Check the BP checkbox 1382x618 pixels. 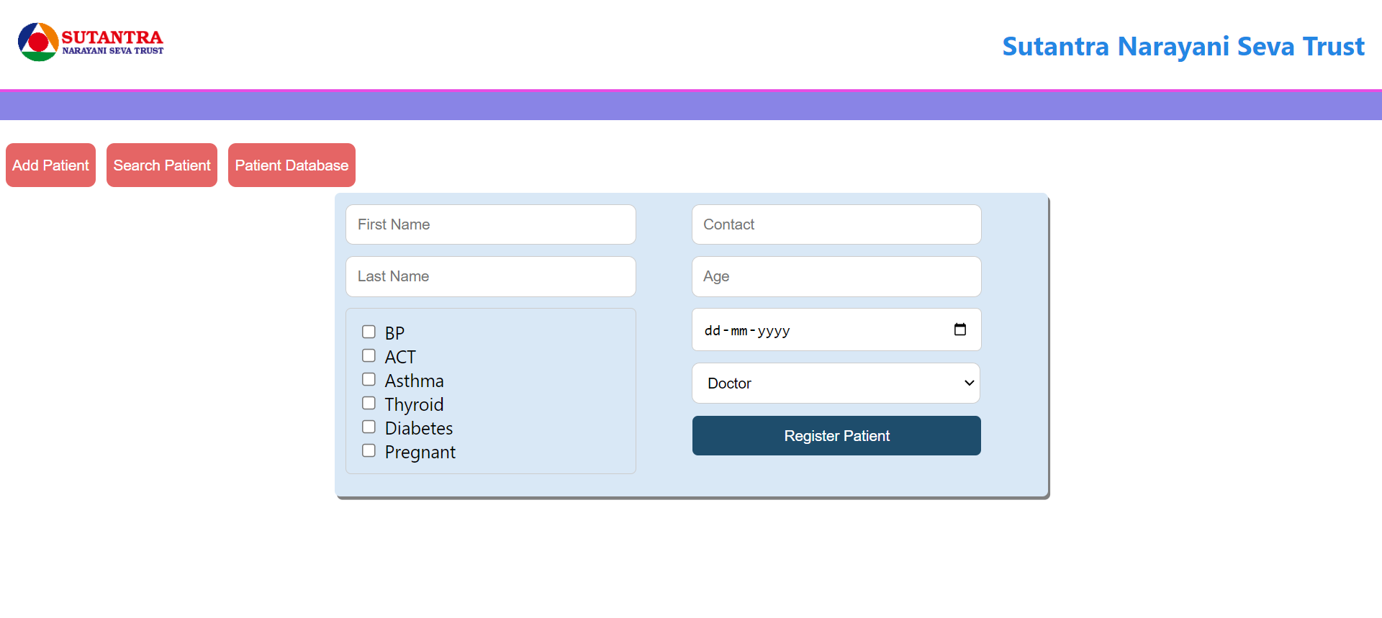click(369, 332)
